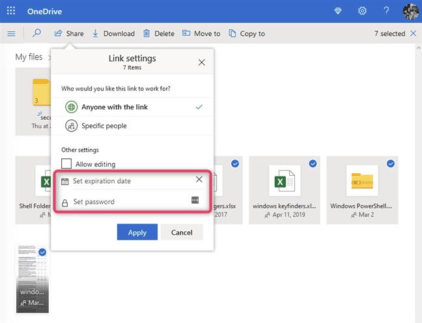Click the scrollbar up arrow
The width and height of the screenshot is (422, 323).
pos(419,48)
